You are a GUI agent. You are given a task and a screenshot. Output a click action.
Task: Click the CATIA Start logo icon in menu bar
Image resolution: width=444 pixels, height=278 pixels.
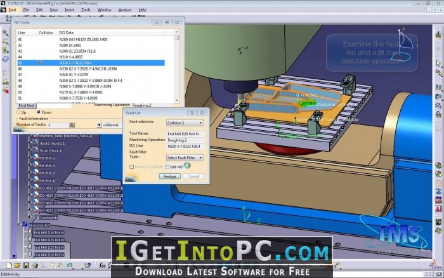3,10
